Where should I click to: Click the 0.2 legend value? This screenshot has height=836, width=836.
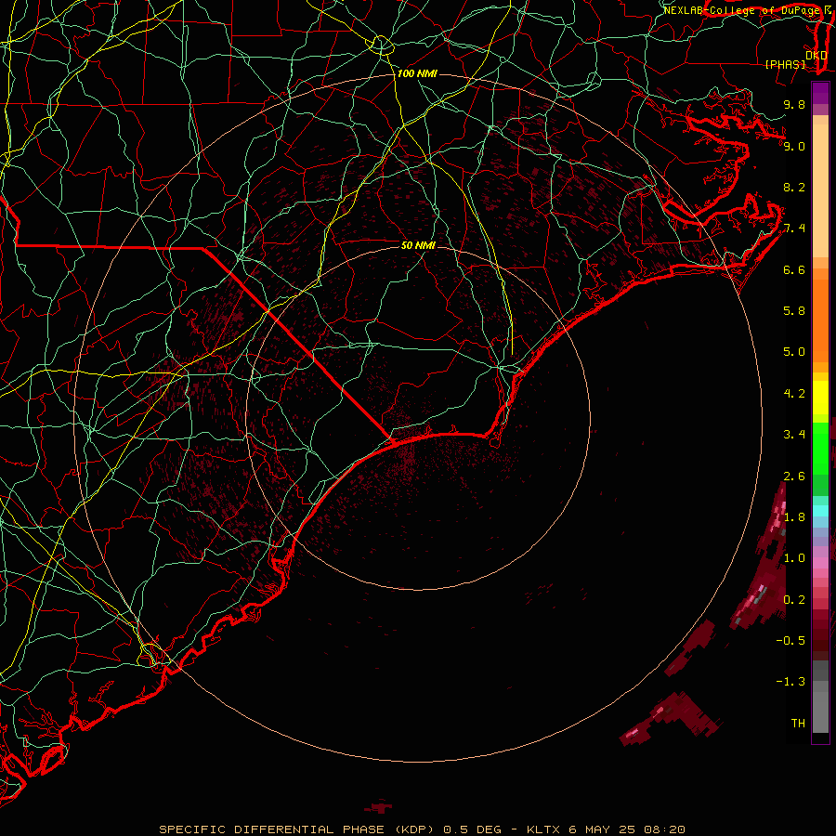[794, 600]
